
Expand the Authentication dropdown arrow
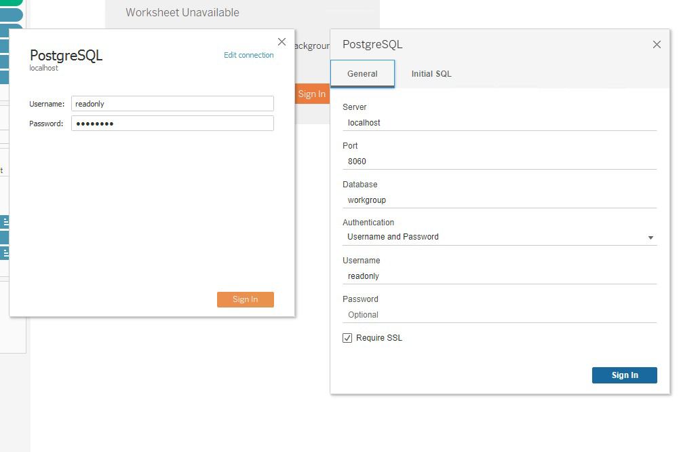(650, 238)
